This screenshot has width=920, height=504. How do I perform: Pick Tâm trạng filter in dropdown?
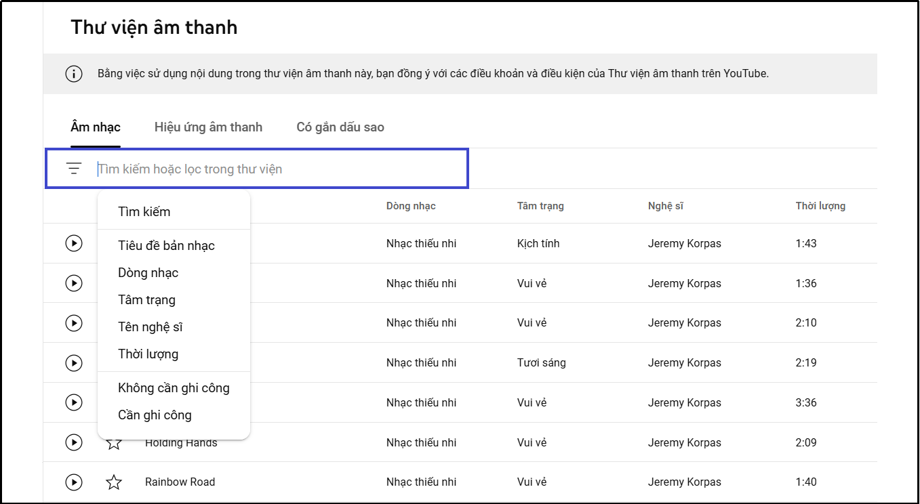coord(146,300)
